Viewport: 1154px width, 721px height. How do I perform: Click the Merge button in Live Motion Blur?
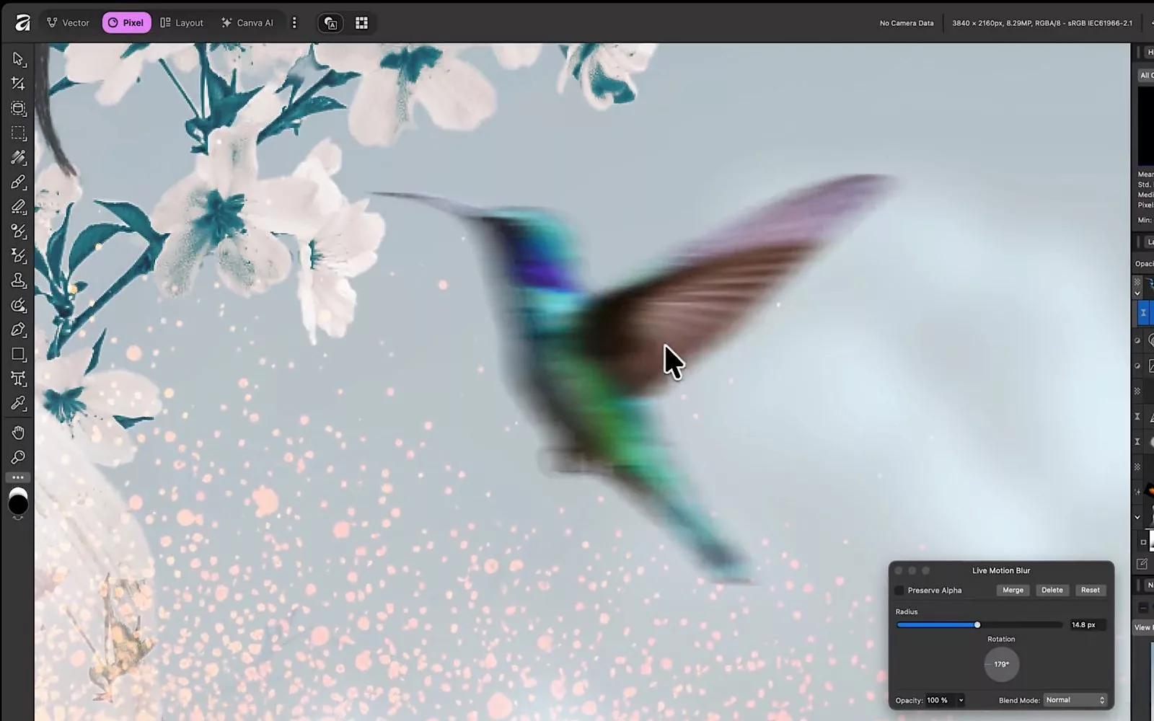[x=1013, y=590]
